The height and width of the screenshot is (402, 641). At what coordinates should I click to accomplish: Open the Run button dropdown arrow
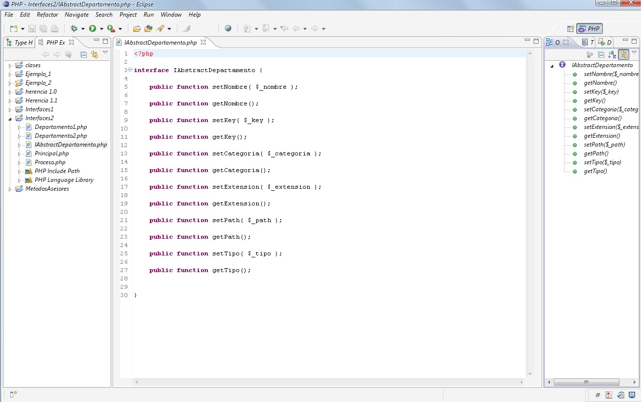pos(101,28)
